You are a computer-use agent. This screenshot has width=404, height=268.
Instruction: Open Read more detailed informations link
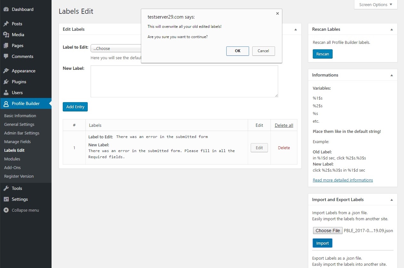tap(343, 180)
